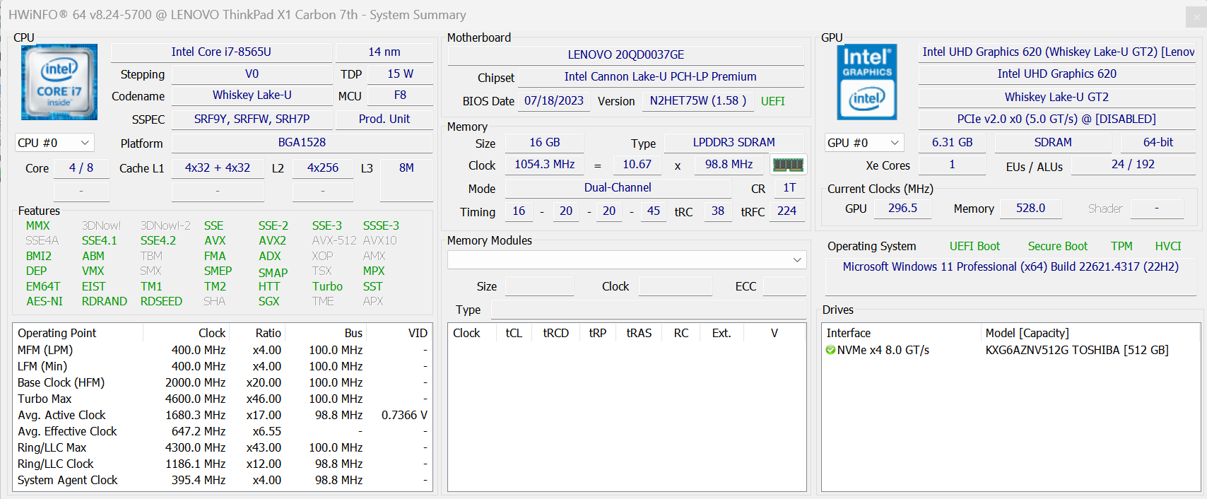Click the tCL column header
1207x499 pixels.
[514, 333]
